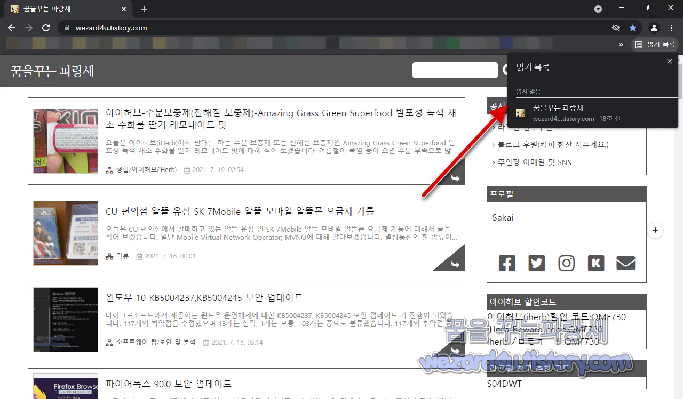Screen dimensions: 683x399
Task: Open the Instagram profile icon
Action: [567, 263]
